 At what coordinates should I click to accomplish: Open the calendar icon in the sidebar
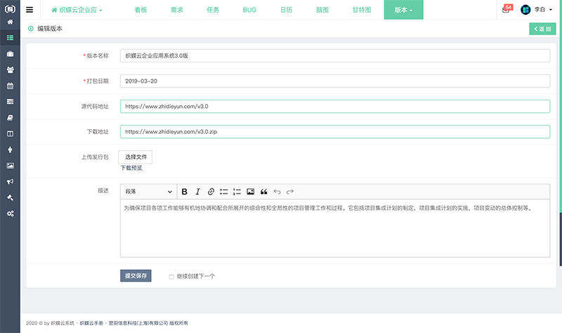10,86
